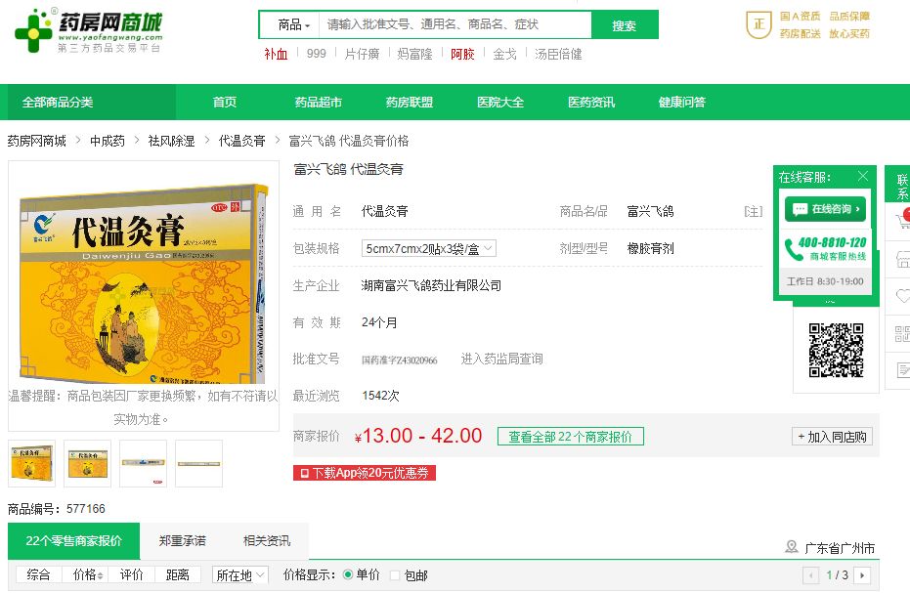This screenshot has height=593, width=910.
Task: Open 药品超市 navigation item
Action: pos(318,103)
